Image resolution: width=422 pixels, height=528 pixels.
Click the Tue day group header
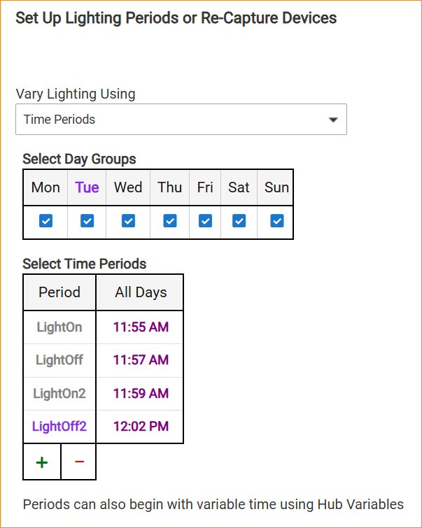[x=87, y=187]
